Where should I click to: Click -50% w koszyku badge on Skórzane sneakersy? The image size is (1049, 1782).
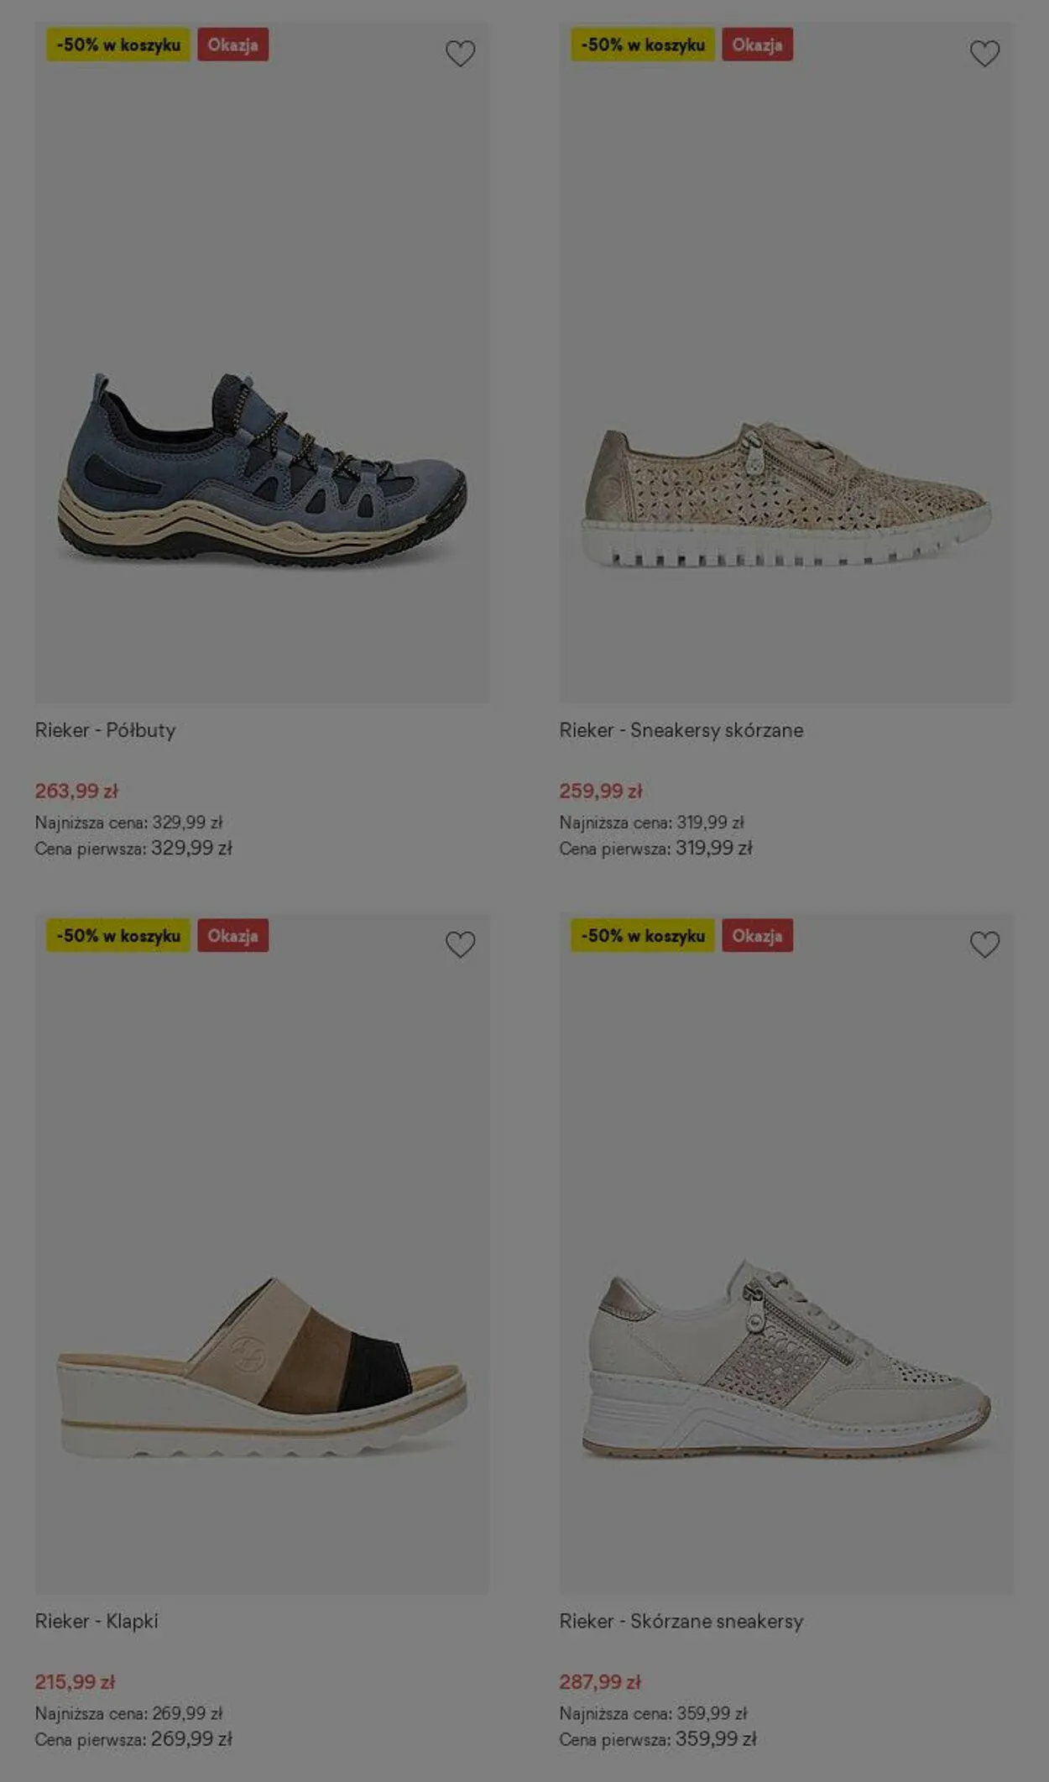(643, 935)
